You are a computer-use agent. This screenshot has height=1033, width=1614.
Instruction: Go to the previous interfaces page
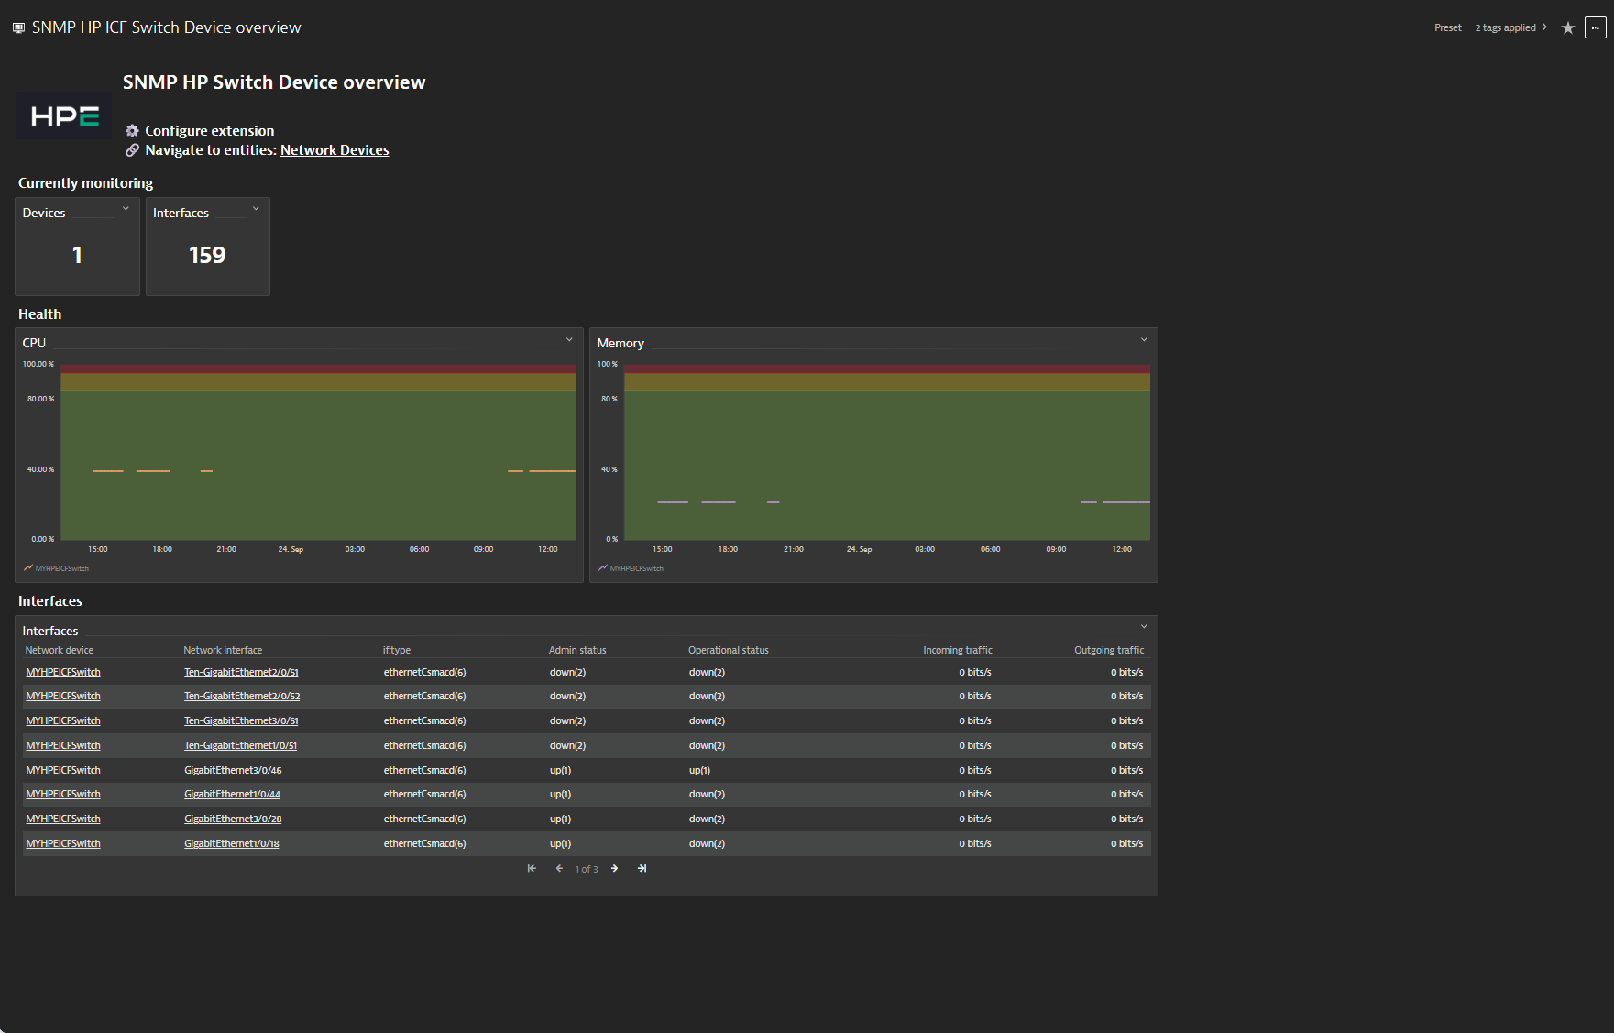coord(559,869)
